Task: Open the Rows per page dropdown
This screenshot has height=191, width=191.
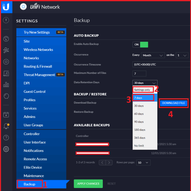Action: pyautogui.click(x=143, y=163)
